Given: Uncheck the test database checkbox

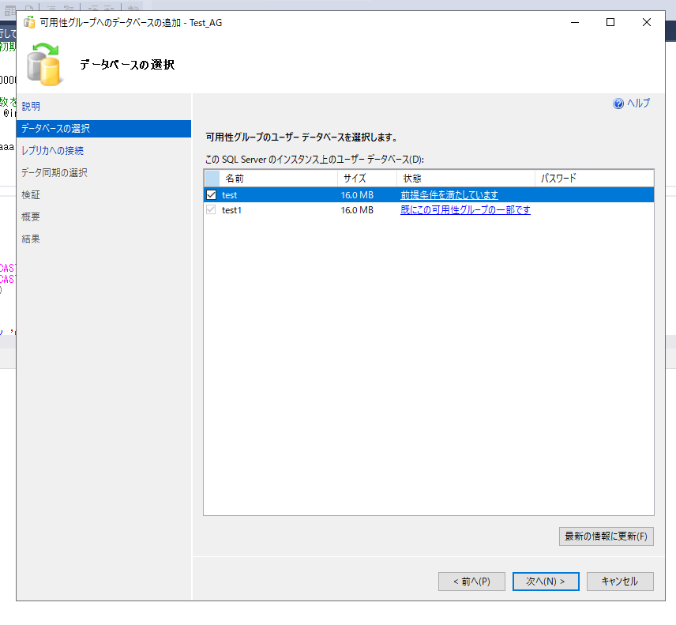Looking at the screenshot, I should [212, 195].
